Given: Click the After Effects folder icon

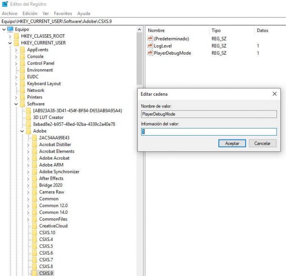Looking at the screenshot, I should pos(34,178).
